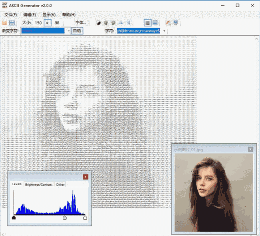This screenshot has width=260, height=236.
Task: Click the 自动 auto button
Action: pyautogui.click(x=77, y=31)
